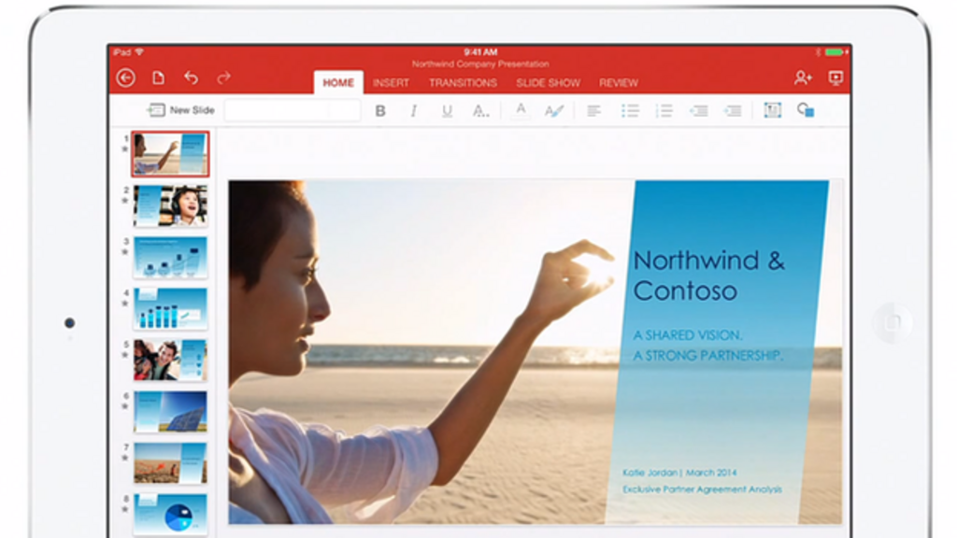Toggle Italic formatting
The image size is (957, 538).
[414, 110]
